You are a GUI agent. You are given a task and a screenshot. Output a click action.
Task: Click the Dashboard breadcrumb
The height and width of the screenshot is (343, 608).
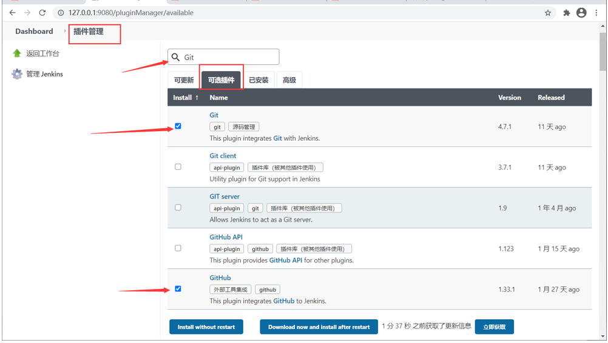click(34, 31)
